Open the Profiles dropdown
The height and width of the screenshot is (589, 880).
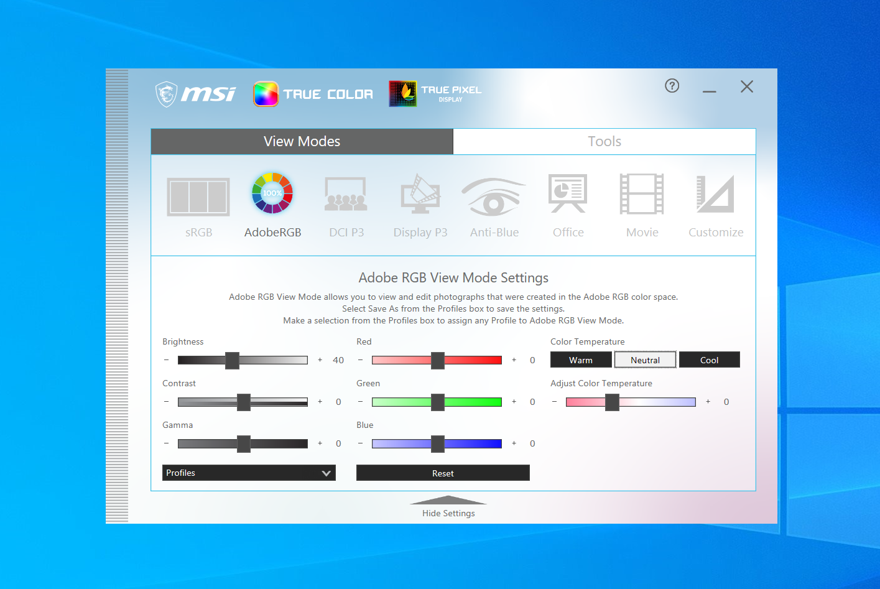[249, 473]
